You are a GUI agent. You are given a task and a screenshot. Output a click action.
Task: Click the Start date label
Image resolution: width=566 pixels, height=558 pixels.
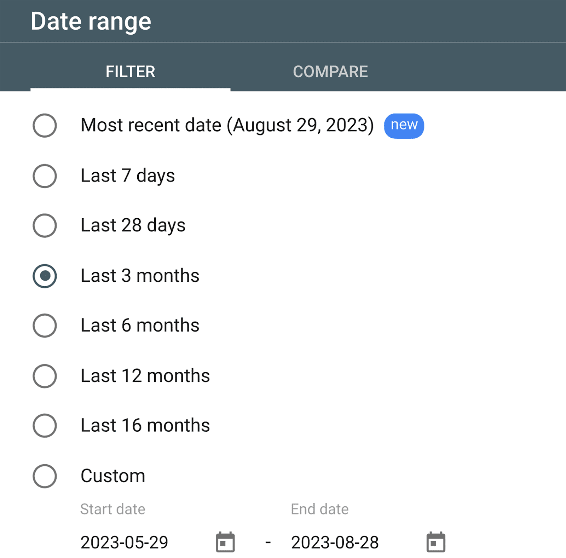click(x=113, y=510)
